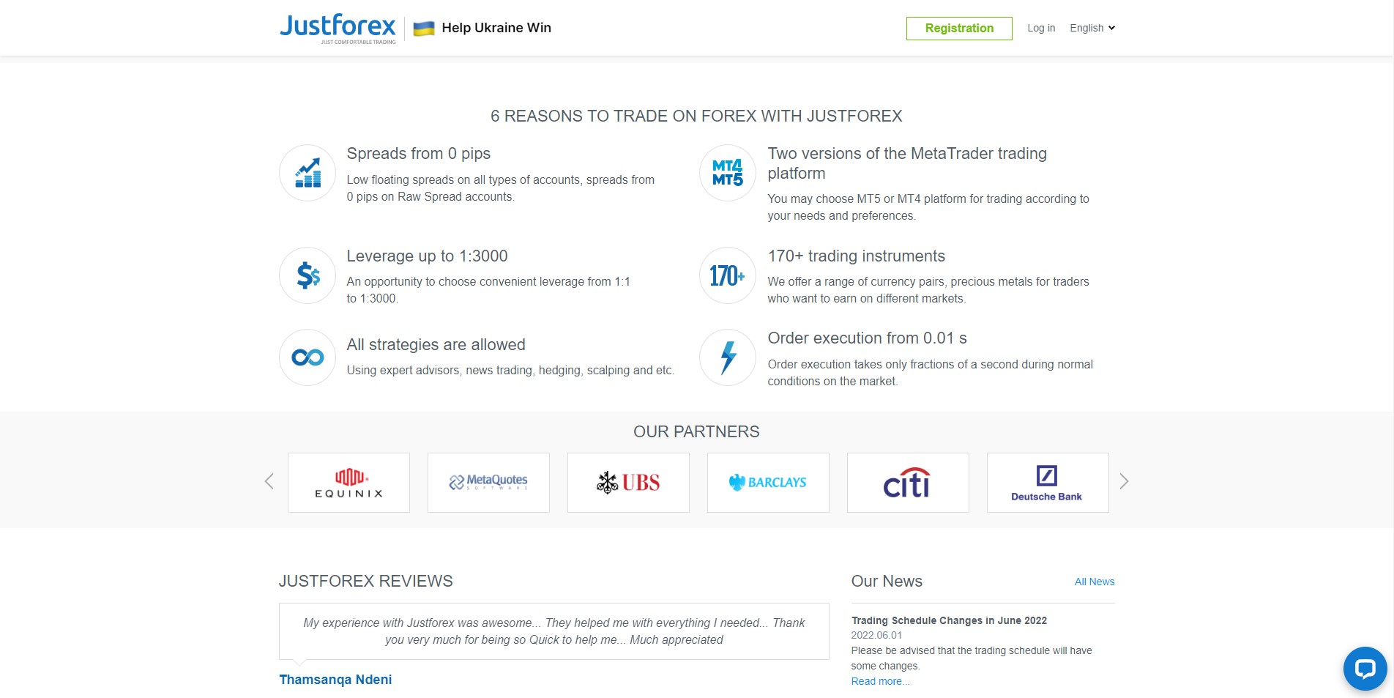Click the Ukraine flag icon
Screen dimensions: 1394x698
tap(424, 29)
